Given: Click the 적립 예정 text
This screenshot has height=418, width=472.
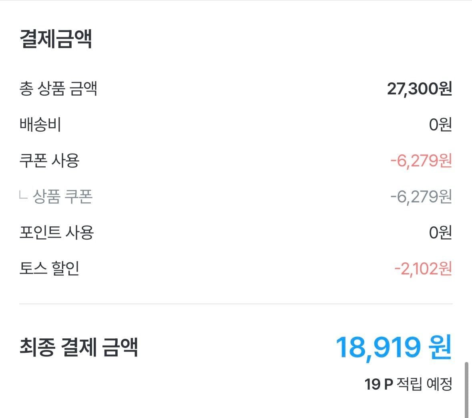Looking at the screenshot, I should 424,384.
